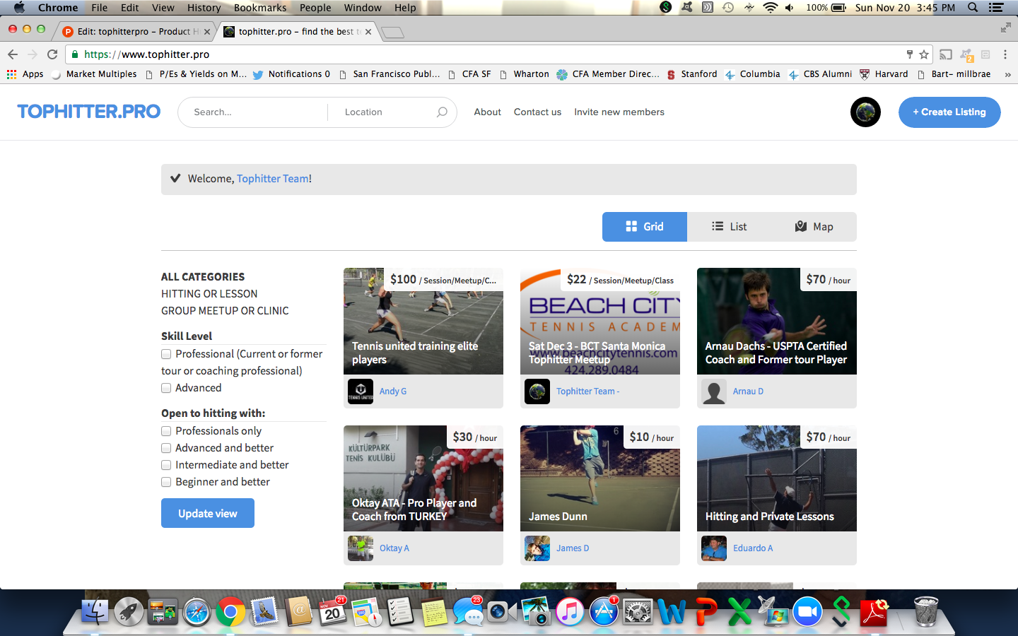Open the James D profile link

573,548
